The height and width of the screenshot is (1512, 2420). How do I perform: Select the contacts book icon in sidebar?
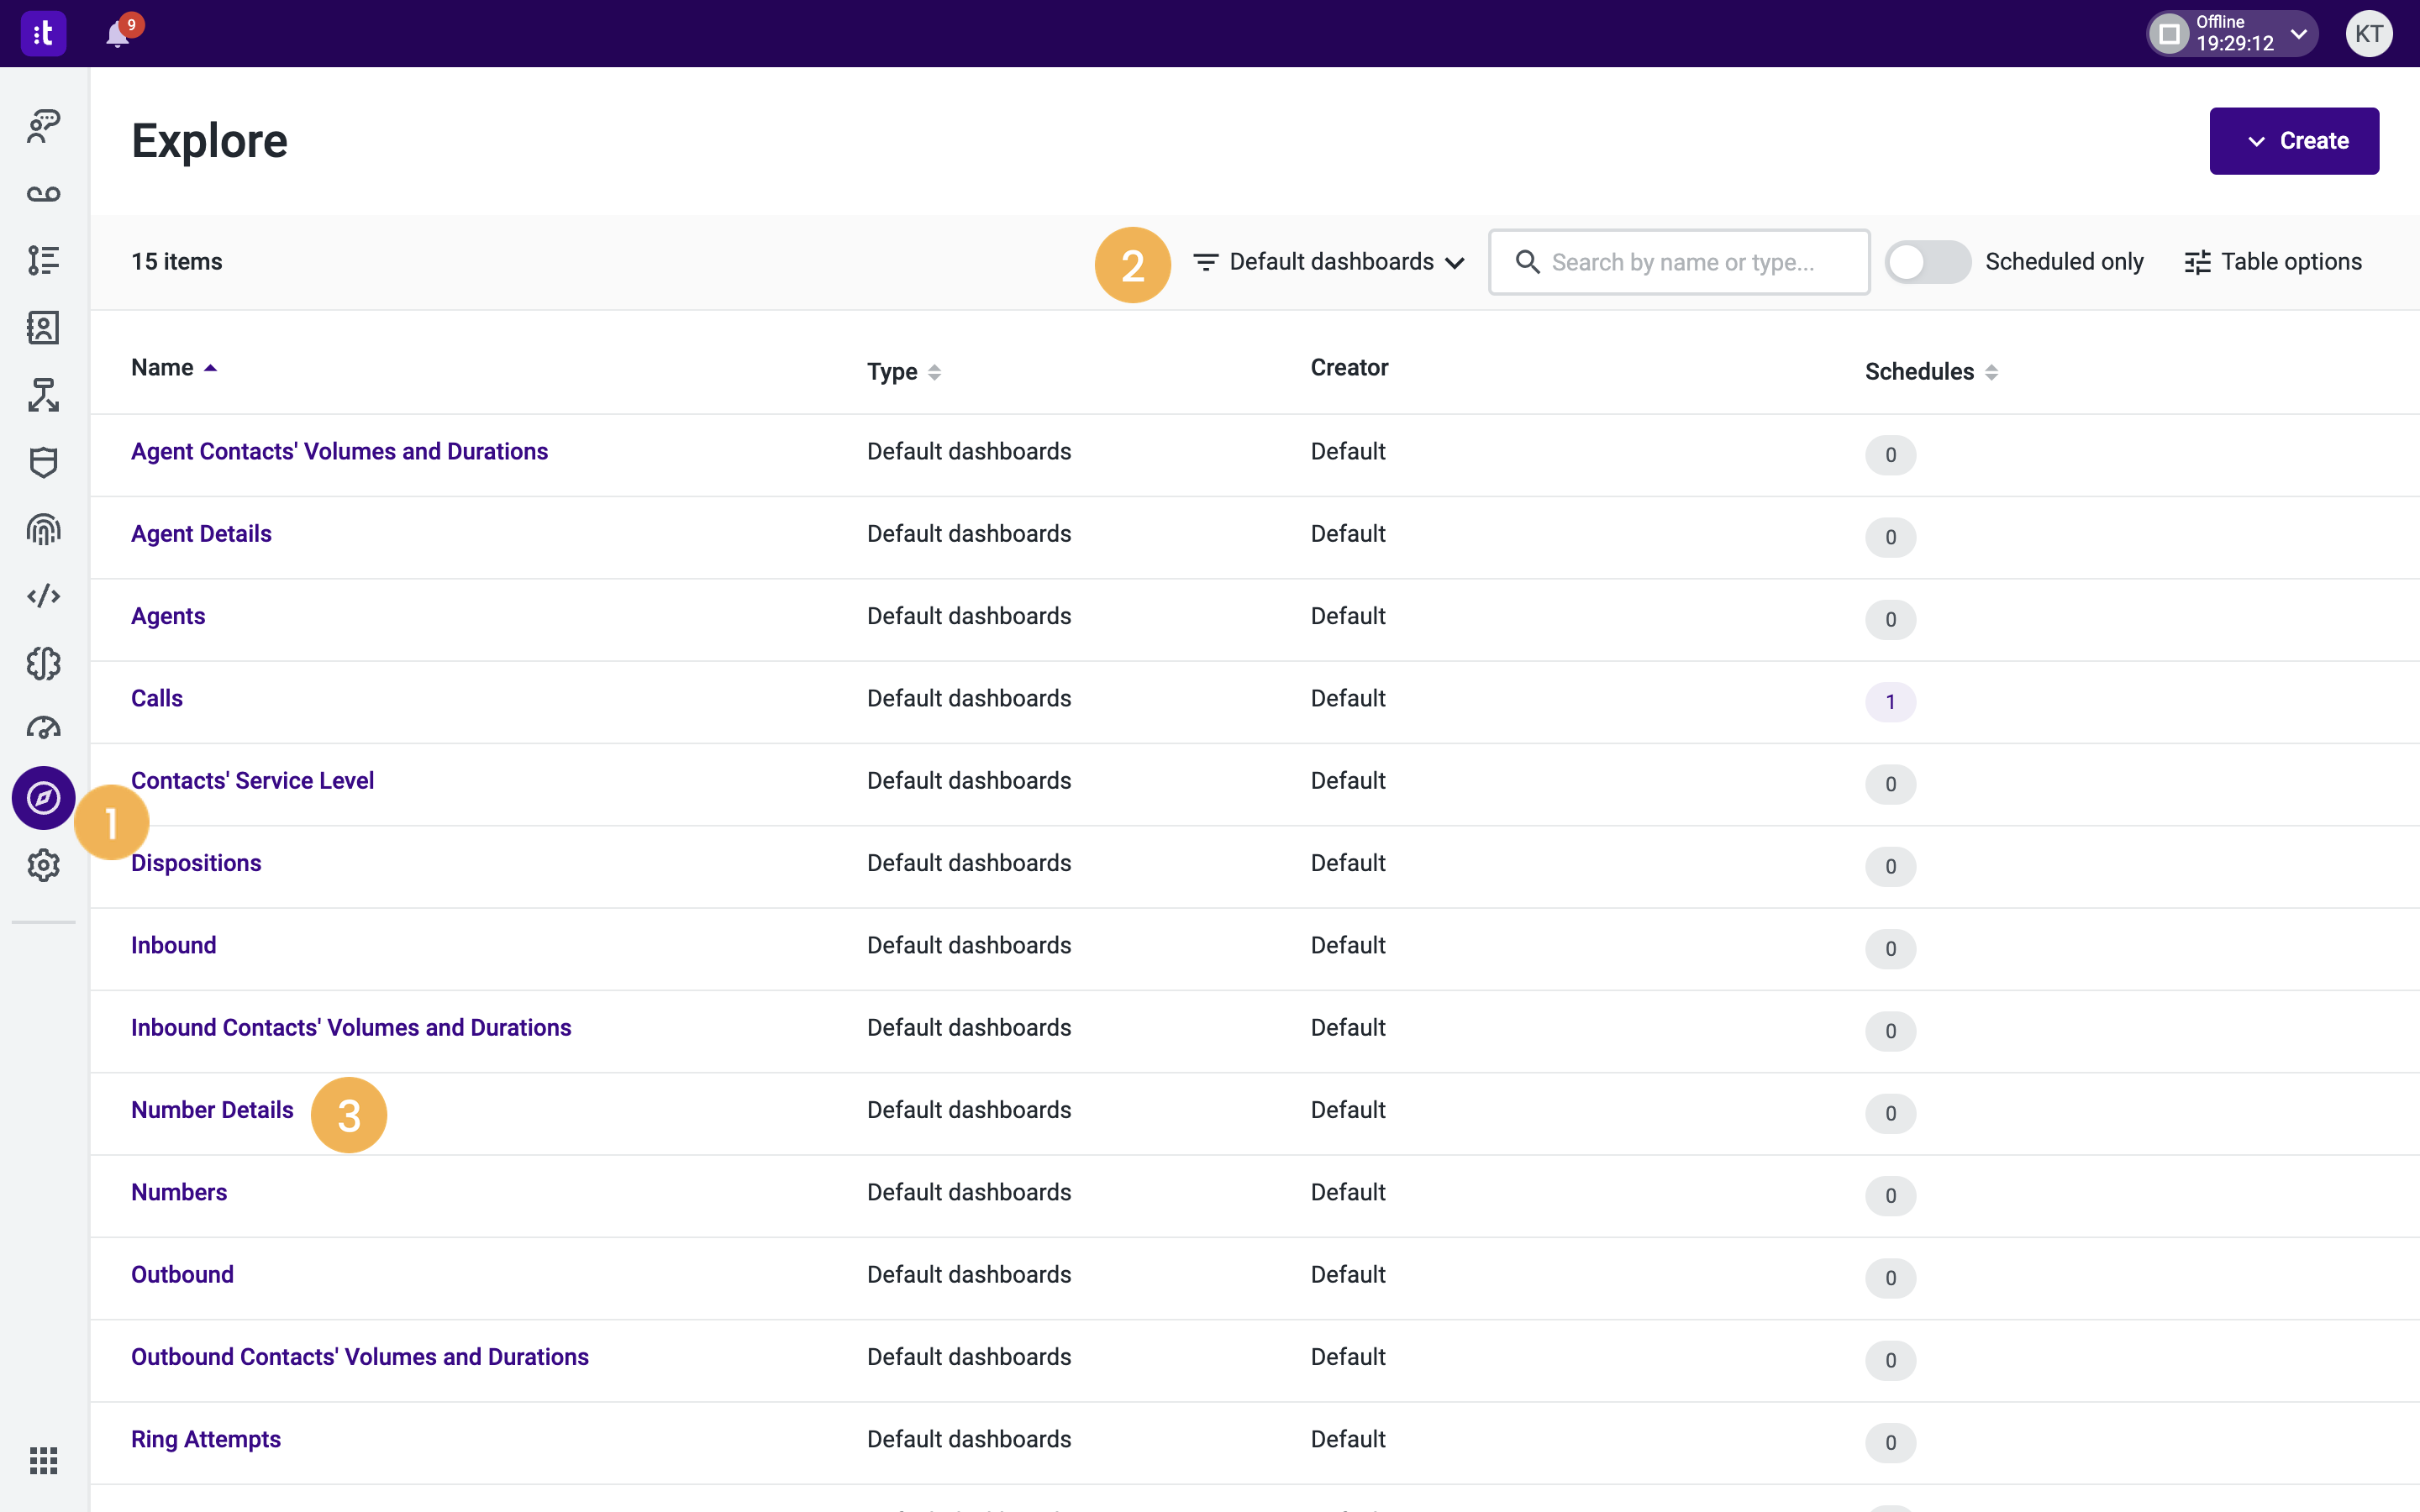click(x=43, y=327)
